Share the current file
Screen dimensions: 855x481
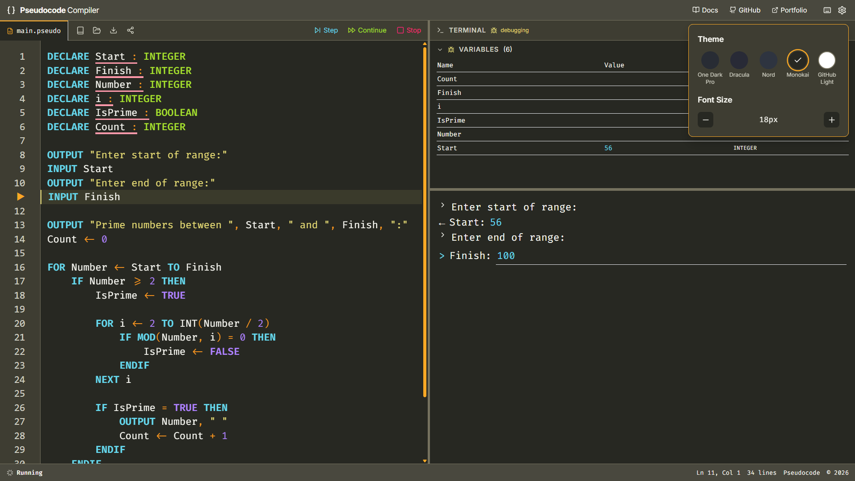tap(130, 30)
